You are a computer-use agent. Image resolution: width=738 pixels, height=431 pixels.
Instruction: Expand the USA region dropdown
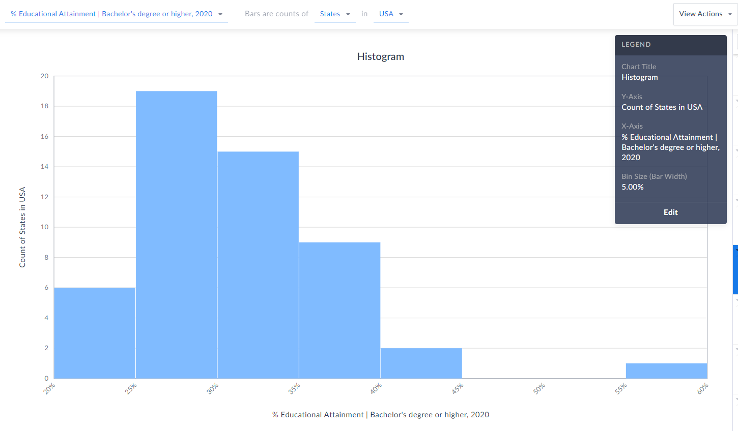(391, 14)
